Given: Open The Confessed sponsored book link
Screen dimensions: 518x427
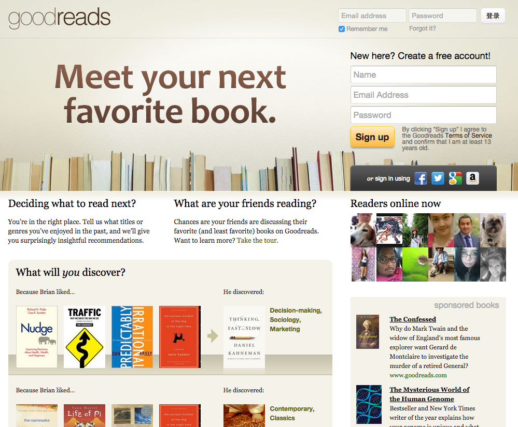Looking at the screenshot, I should click(x=413, y=319).
